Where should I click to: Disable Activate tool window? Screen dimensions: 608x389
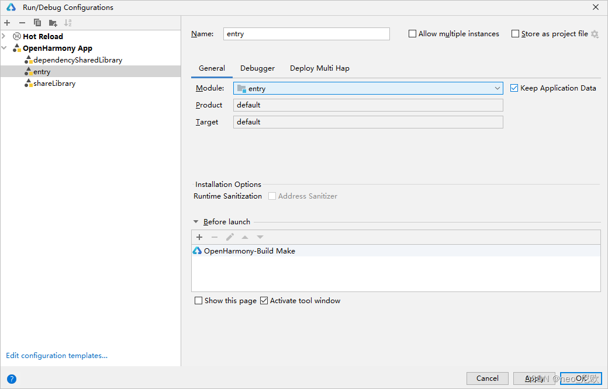click(x=264, y=301)
